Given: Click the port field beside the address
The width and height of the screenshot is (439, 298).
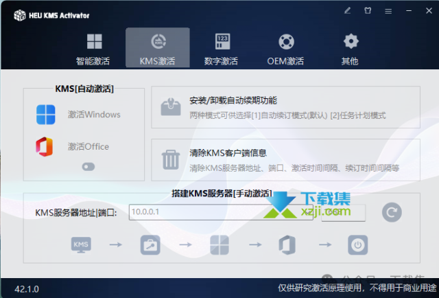Looking at the screenshot, I should pyautogui.click(x=343, y=212).
